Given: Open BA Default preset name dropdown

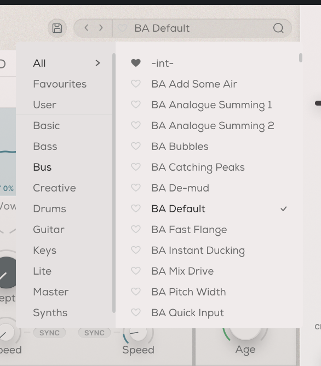Looking at the screenshot, I should 162,28.
